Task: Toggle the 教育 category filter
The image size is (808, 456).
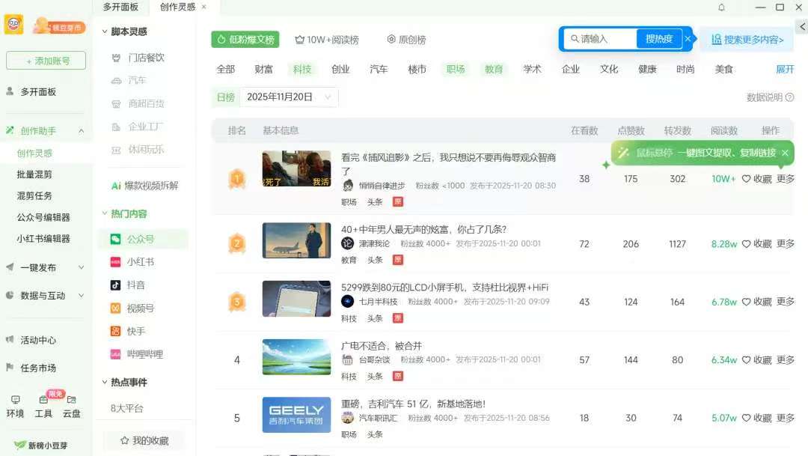Action: [x=494, y=69]
